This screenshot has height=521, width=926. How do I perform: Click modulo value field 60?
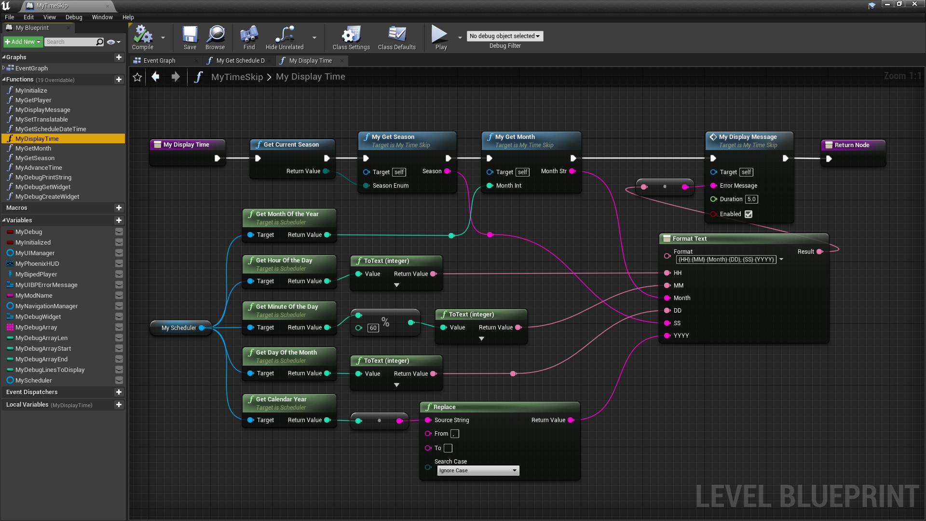click(x=373, y=328)
